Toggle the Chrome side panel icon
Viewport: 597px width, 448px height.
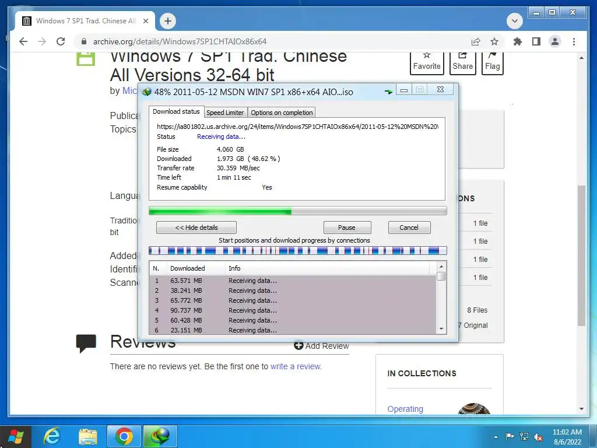click(x=536, y=41)
